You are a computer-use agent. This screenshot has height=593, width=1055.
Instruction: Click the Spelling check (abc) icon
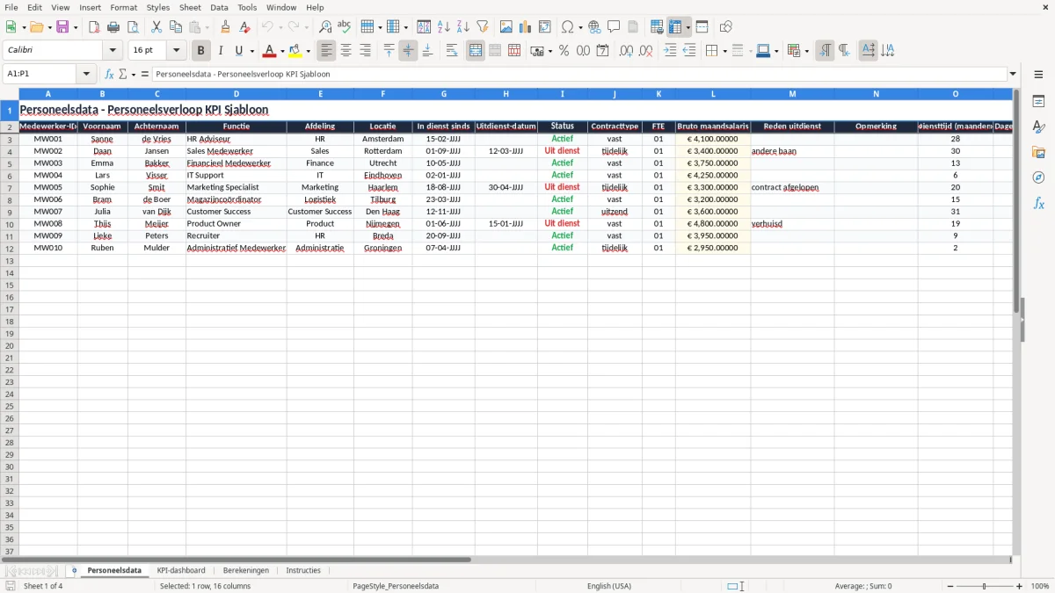pos(344,27)
